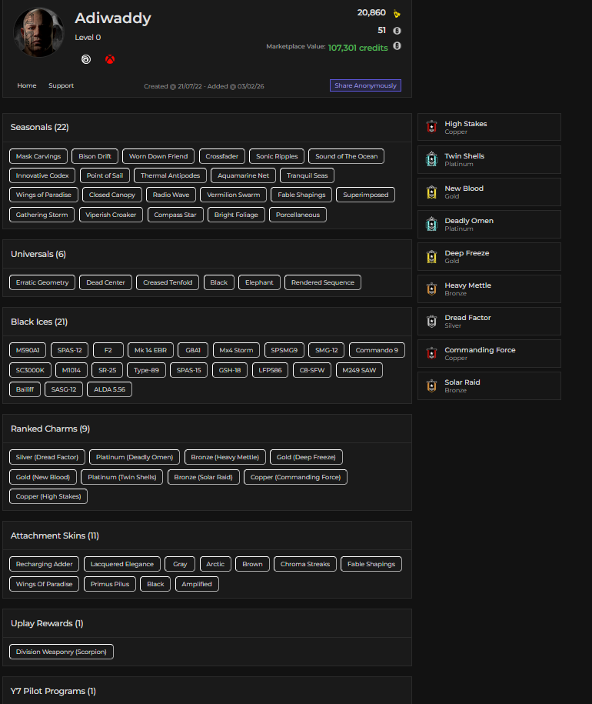Click the Dread Factor Silver rank badge icon
This screenshot has width=592, height=704.
(x=431, y=321)
